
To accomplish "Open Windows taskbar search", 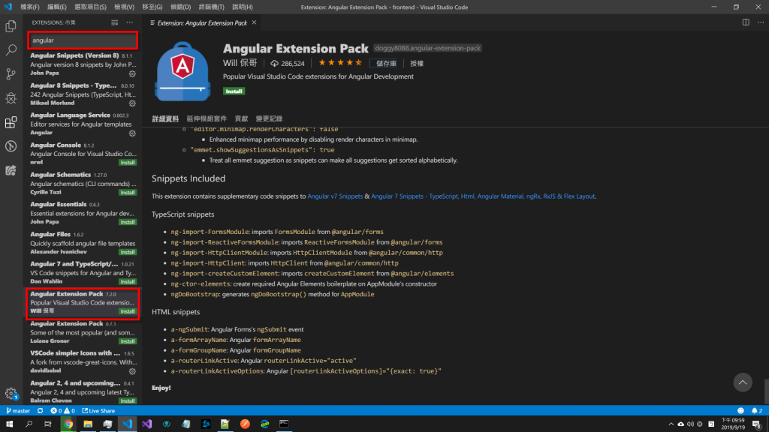I will click(29, 424).
